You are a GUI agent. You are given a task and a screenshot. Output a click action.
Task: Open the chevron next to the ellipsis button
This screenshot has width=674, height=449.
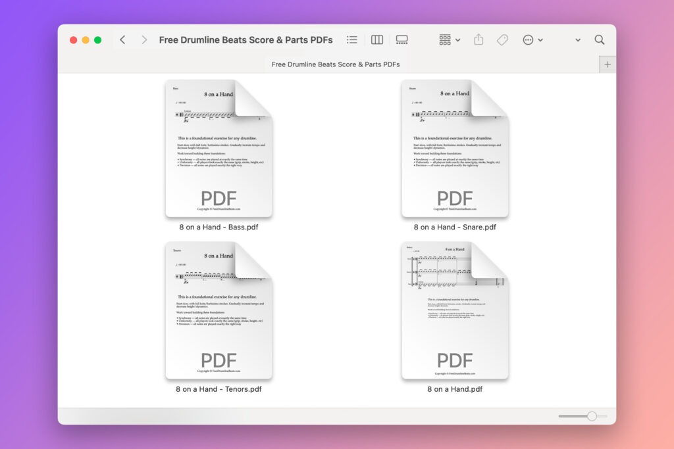click(540, 39)
